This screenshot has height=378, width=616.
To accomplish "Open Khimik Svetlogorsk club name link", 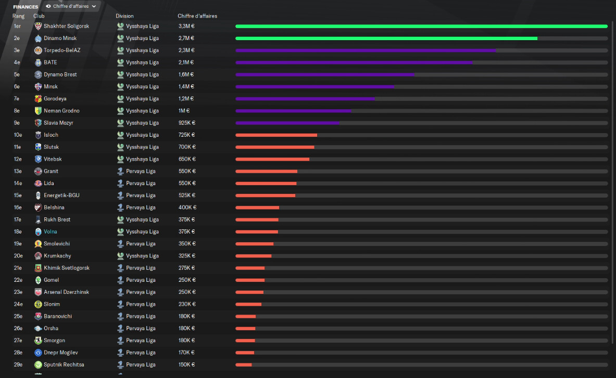I will point(67,268).
